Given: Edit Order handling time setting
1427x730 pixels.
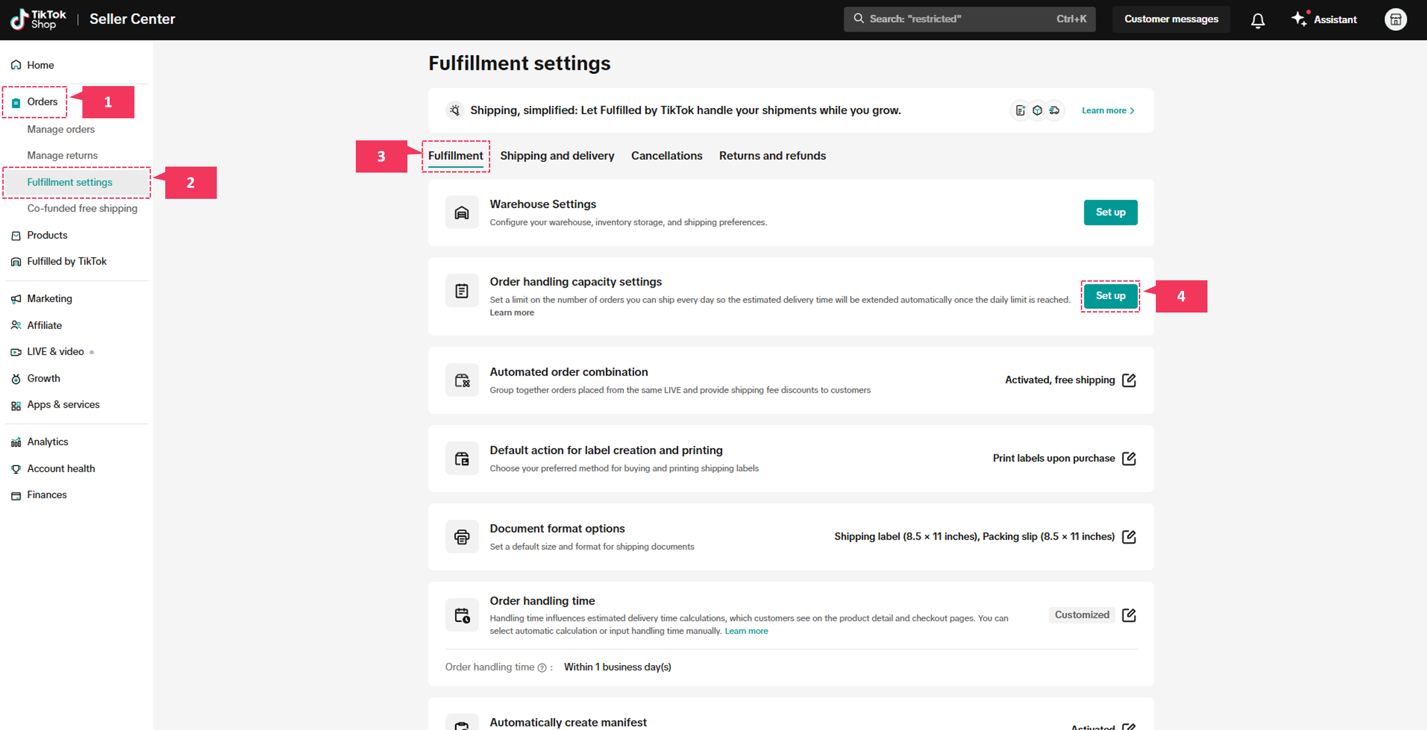Looking at the screenshot, I should tap(1128, 615).
